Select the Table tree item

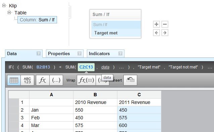(20, 13)
